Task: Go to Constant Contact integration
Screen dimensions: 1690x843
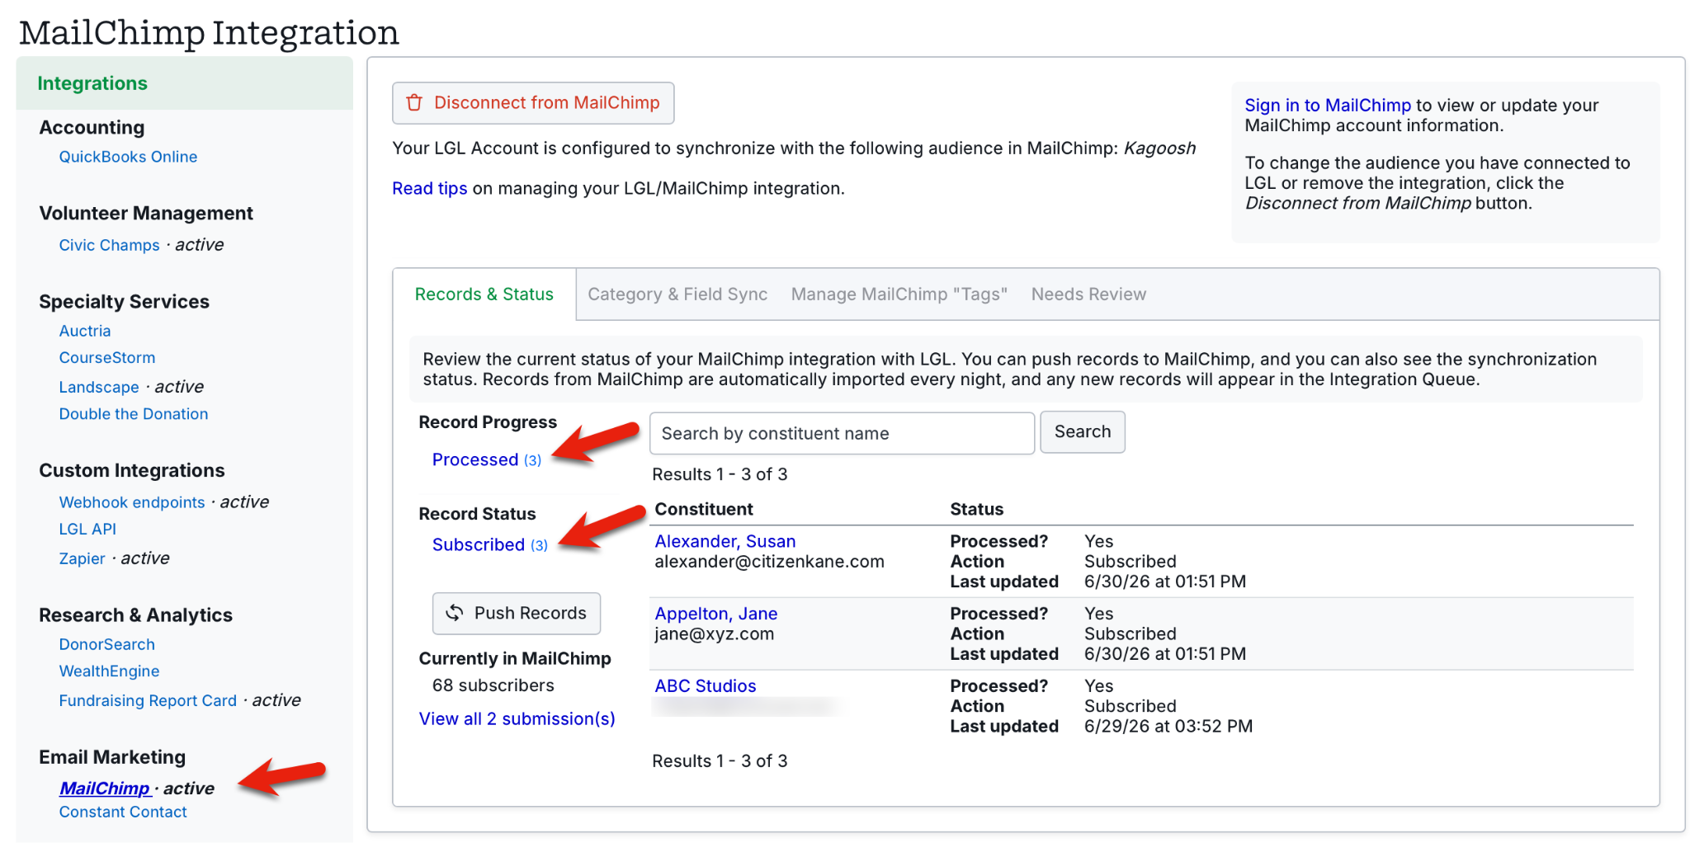Action: pyautogui.click(x=123, y=812)
